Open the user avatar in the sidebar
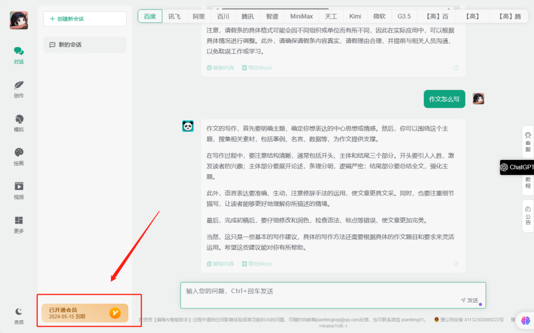 pyautogui.click(x=19, y=20)
